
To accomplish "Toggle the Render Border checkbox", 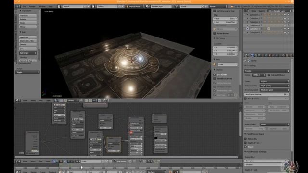I will click(215, 33).
